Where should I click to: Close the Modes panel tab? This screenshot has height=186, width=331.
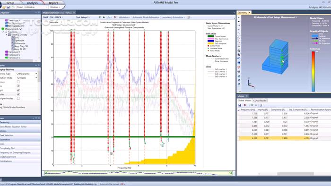pyautogui.click(x=246, y=96)
